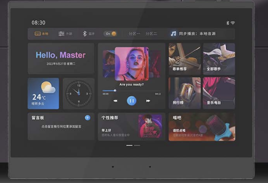Toggle the On switch in the top bar
This screenshot has width=268, height=183.
point(110,33)
